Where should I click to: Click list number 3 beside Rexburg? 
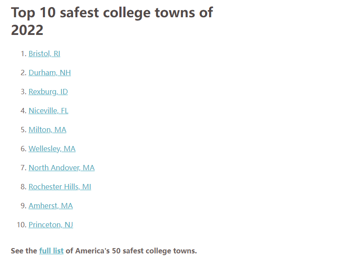point(23,92)
